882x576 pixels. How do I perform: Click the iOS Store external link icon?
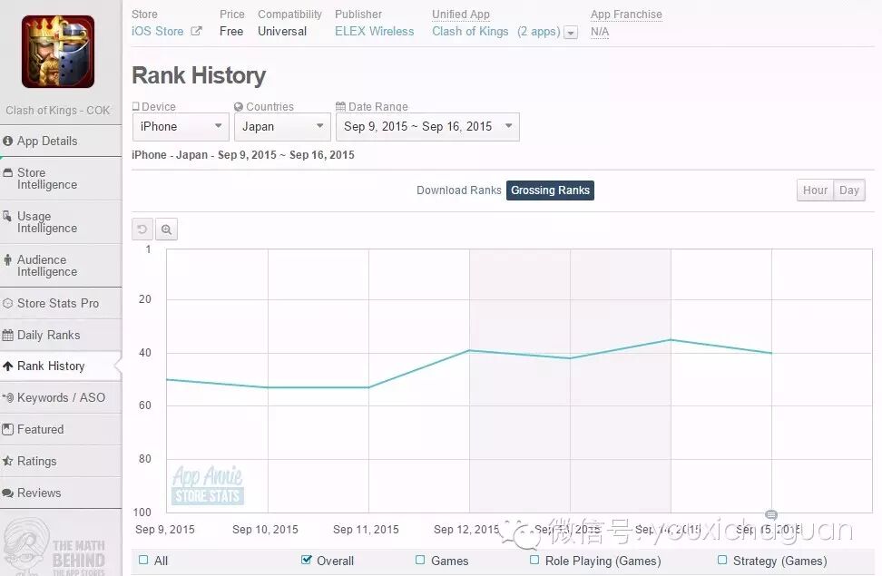point(196,31)
